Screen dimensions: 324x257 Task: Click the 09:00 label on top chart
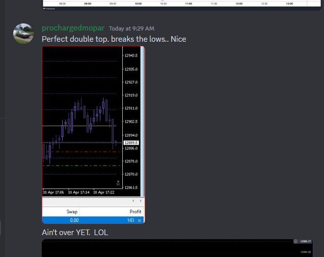coord(88,4)
